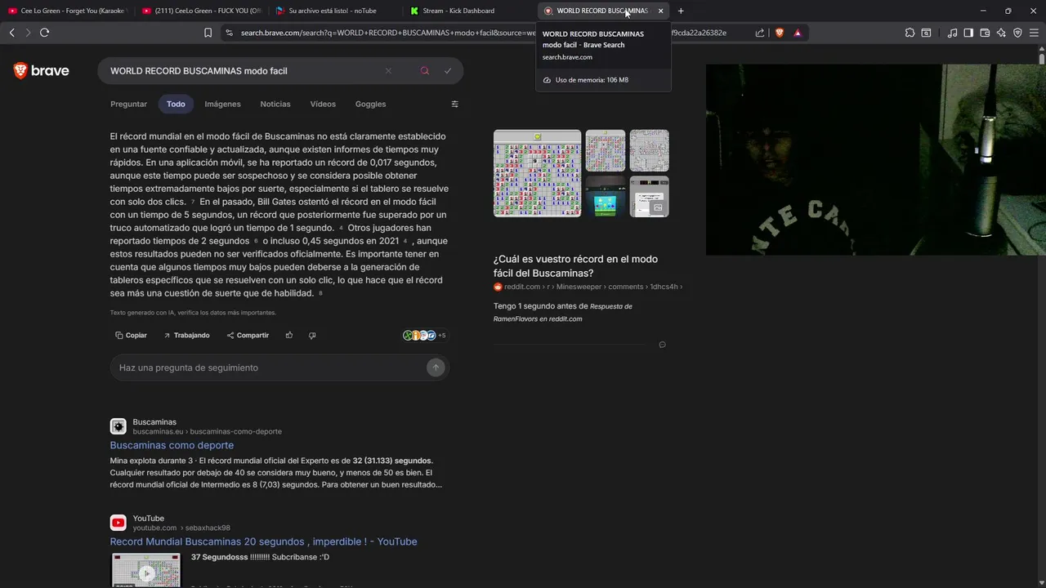Screen dimensions: 1046x588
Task: Switch to CeeLo Green - FUCK YOU tab
Action: click(201, 11)
